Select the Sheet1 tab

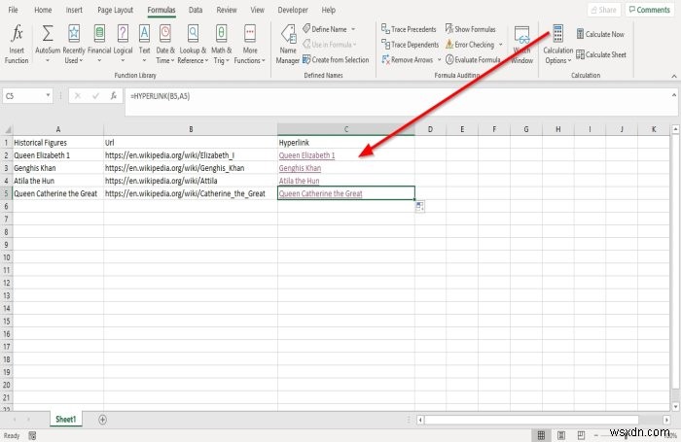[65, 419]
